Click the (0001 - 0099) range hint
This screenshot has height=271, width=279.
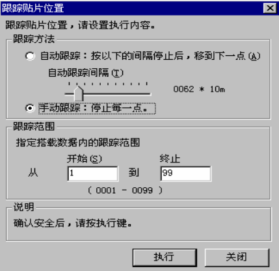pyautogui.click(x=125, y=190)
